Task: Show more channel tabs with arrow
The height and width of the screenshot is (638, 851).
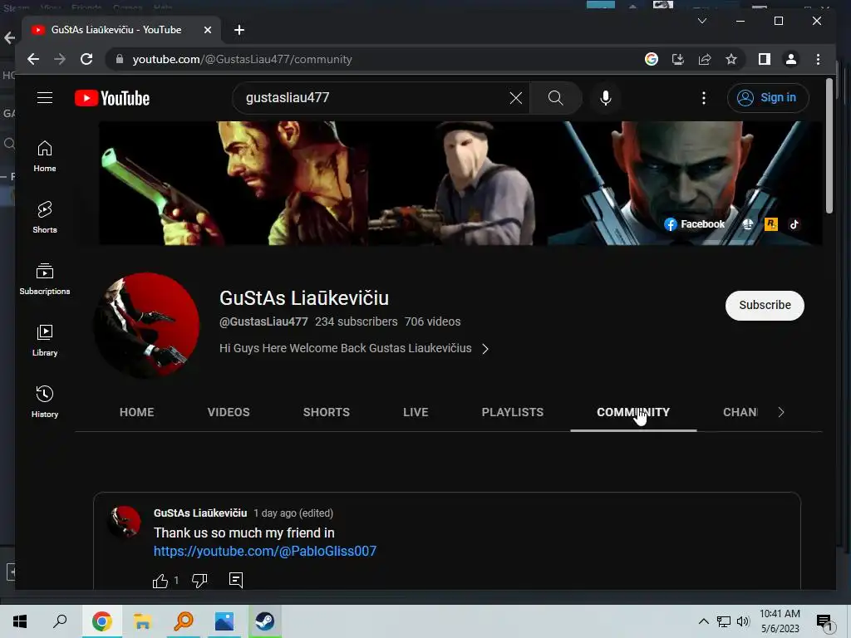Action: tap(781, 412)
